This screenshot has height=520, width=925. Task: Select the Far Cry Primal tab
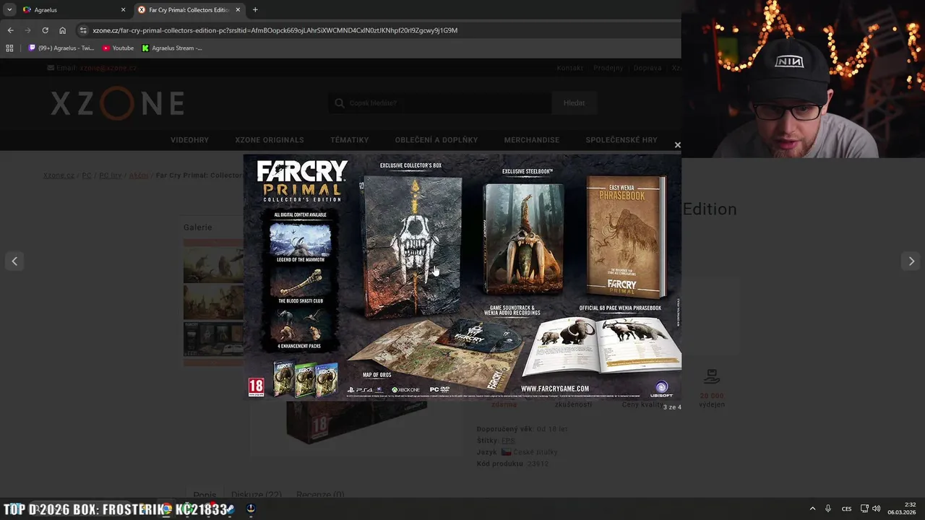coord(188,10)
